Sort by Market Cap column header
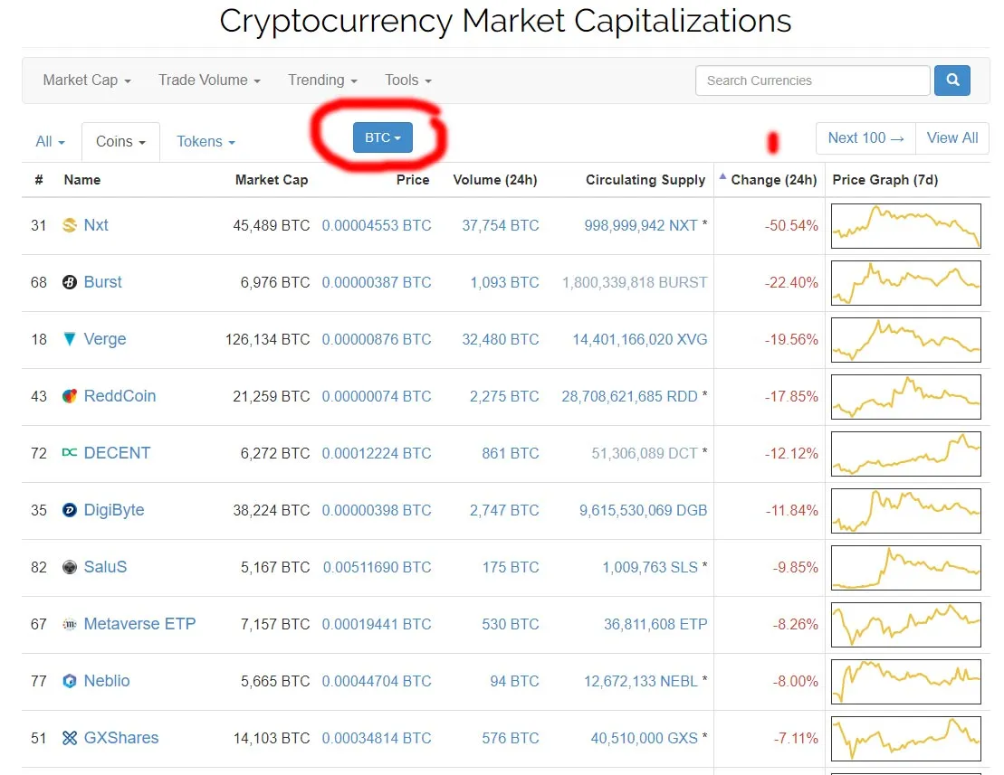Viewport: 1004px width, 775px height. [272, 180]
